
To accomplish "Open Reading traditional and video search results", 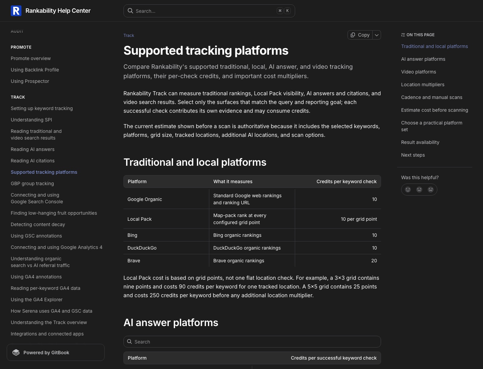I will click(36, 135).
